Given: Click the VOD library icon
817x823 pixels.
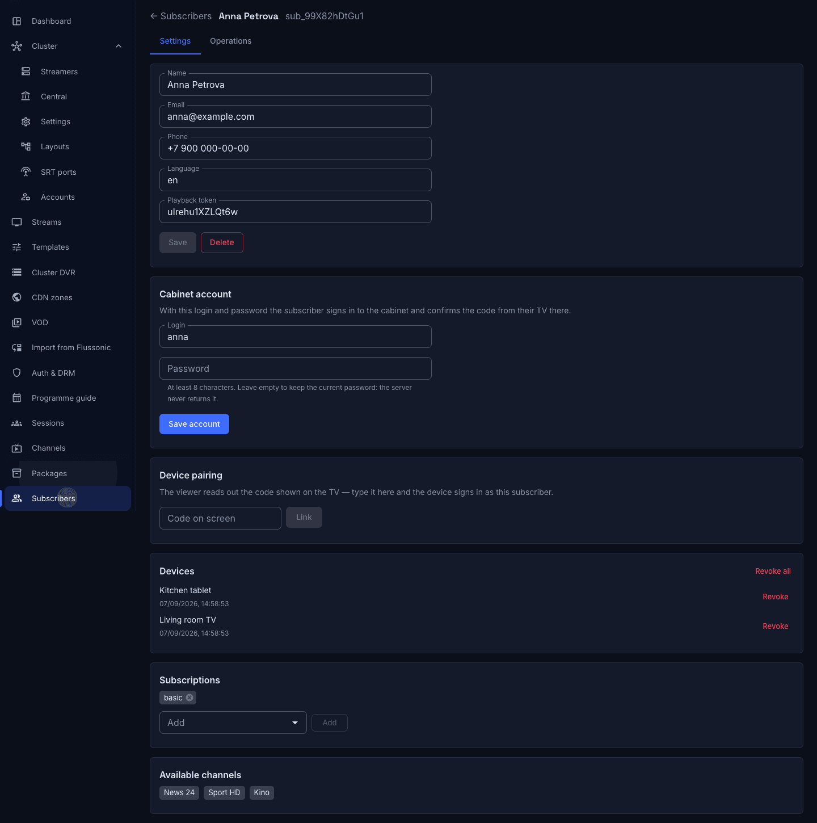Looking at the screenshot, I should tap(17, 322).
